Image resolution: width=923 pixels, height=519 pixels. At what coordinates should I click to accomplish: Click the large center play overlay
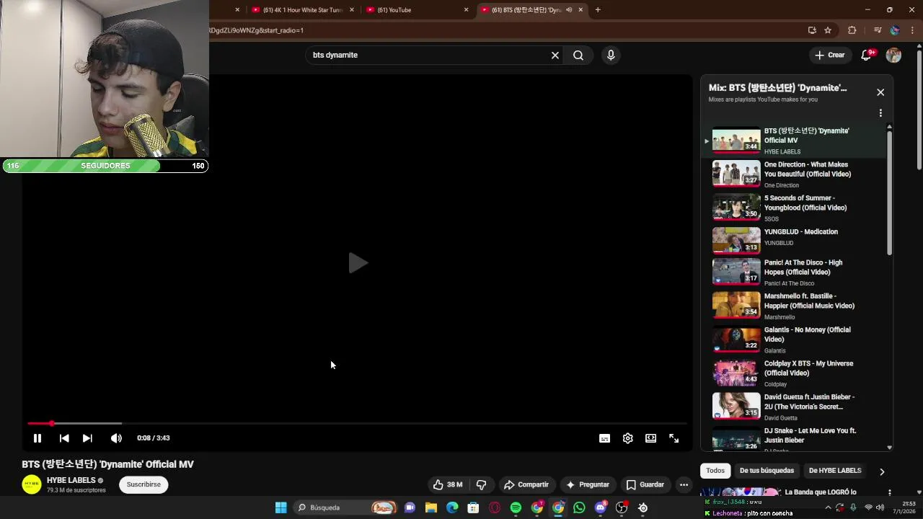pyautogui.click(x=358, y=263)
